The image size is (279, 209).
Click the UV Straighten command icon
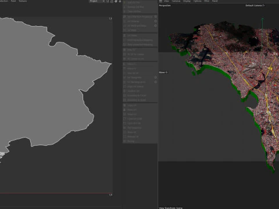click(x=125, y=78)
